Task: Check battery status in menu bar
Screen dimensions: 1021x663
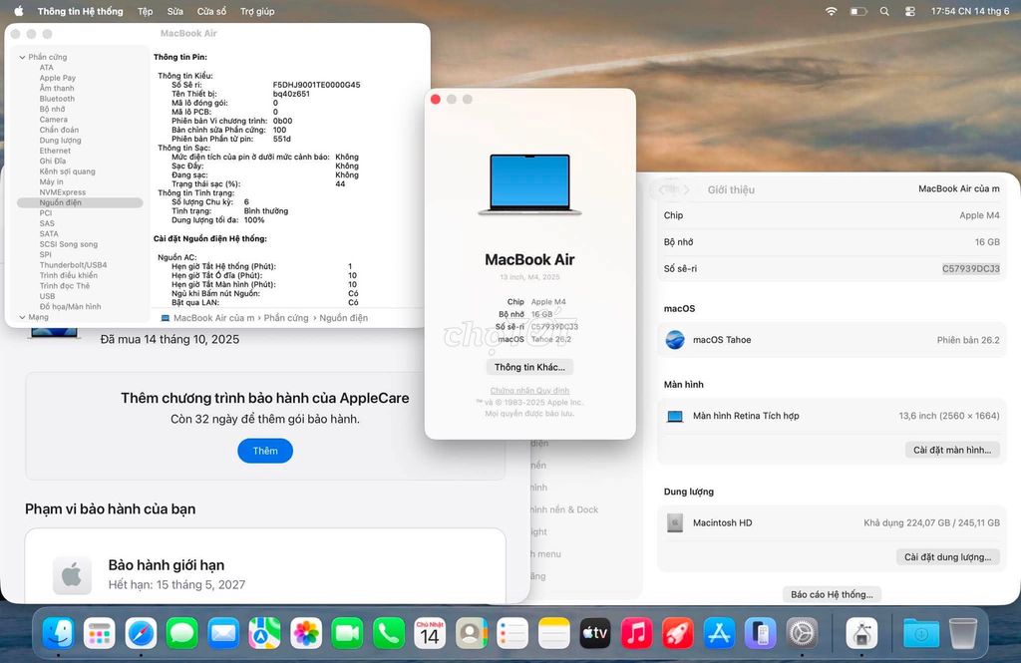Action: pos(858,11)
